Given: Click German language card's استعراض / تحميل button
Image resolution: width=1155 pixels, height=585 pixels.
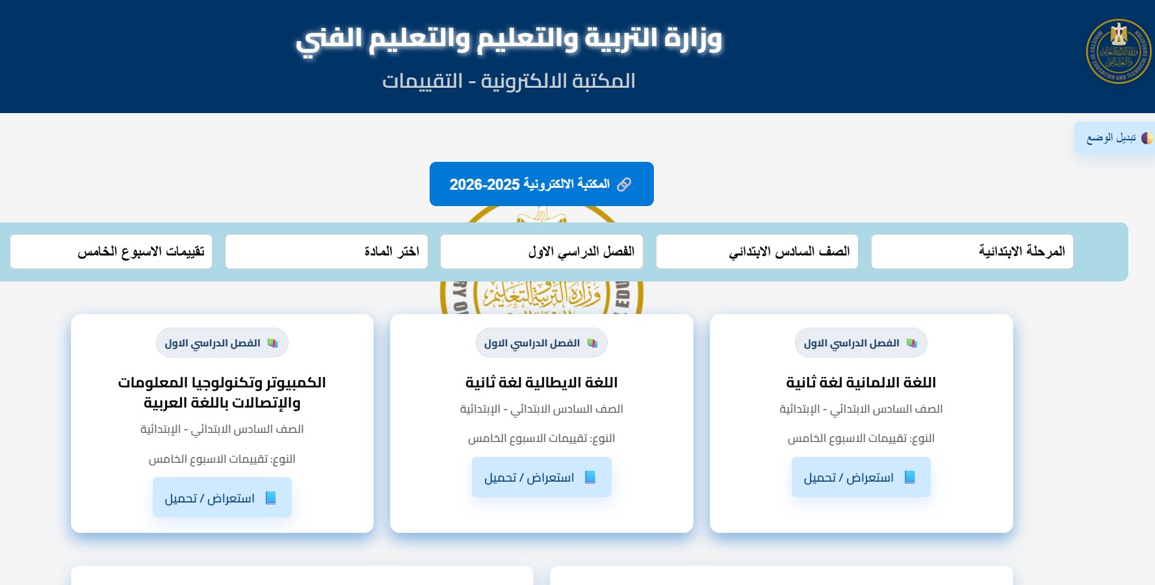Looking at the screenshot, I should 861,478.
